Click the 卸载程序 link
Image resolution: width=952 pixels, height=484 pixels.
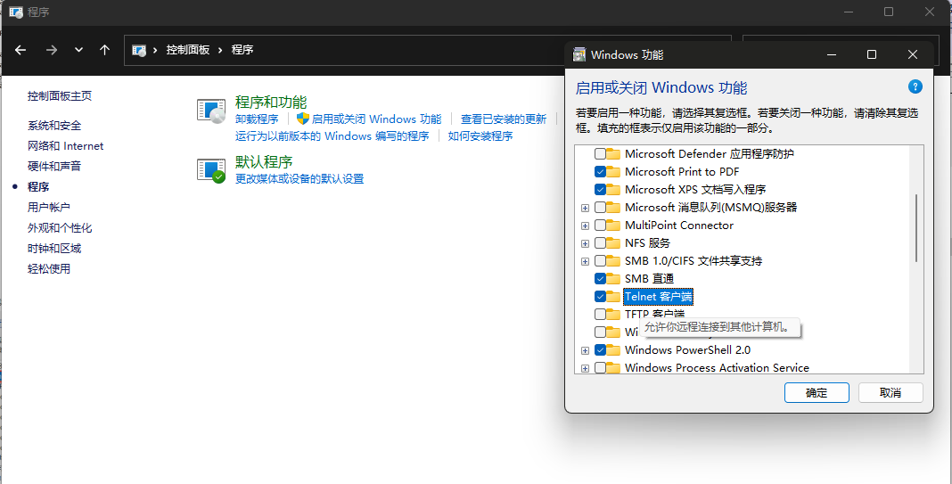[x=257, y=119]
